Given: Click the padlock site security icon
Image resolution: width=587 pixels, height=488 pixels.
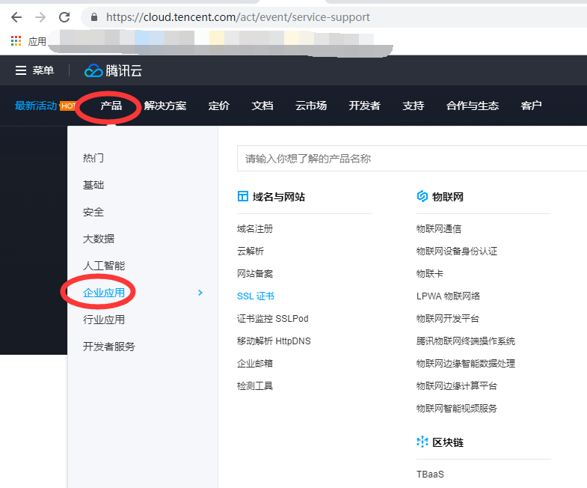Looking at the screenshot, I should 94,17.
